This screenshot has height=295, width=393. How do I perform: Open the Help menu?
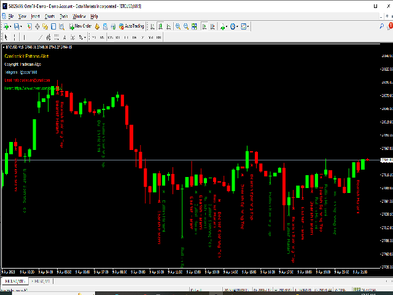tap(94, 17)
